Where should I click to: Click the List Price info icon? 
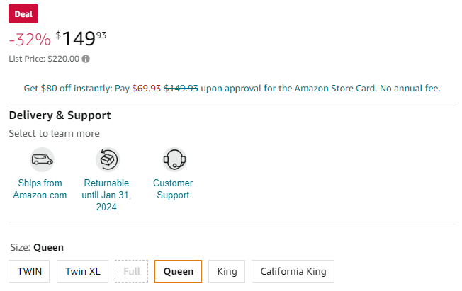tap(86, 59)
